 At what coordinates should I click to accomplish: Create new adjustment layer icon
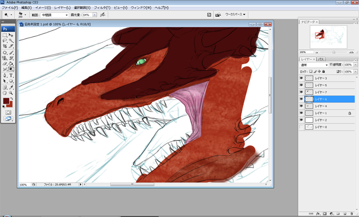click(x=331, y=214)
